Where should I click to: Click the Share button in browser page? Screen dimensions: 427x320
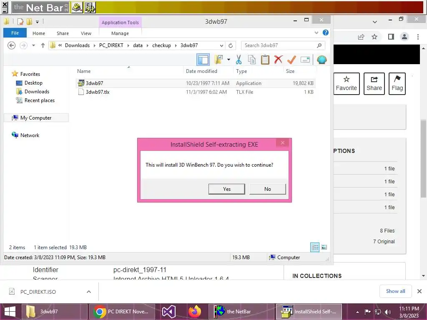click(374, 83)
